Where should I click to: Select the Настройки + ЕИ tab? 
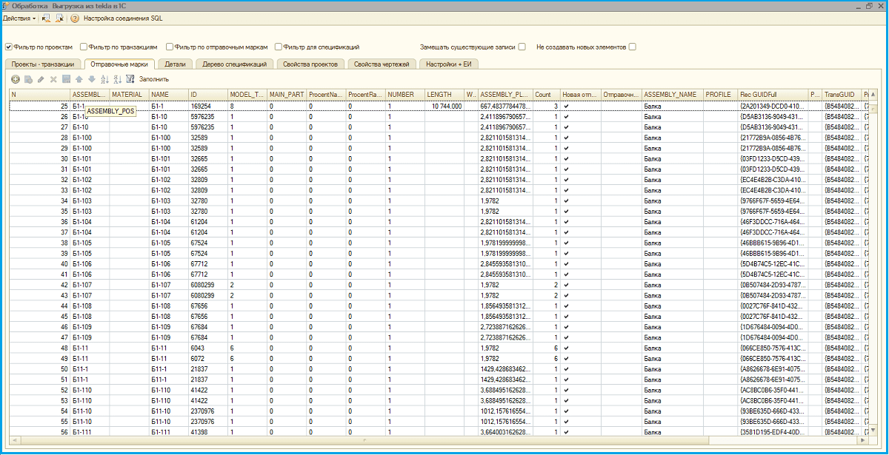coord(450,64)
